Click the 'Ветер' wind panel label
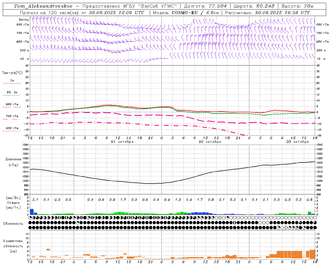The image size is (330, 264). tap(24, 20)
